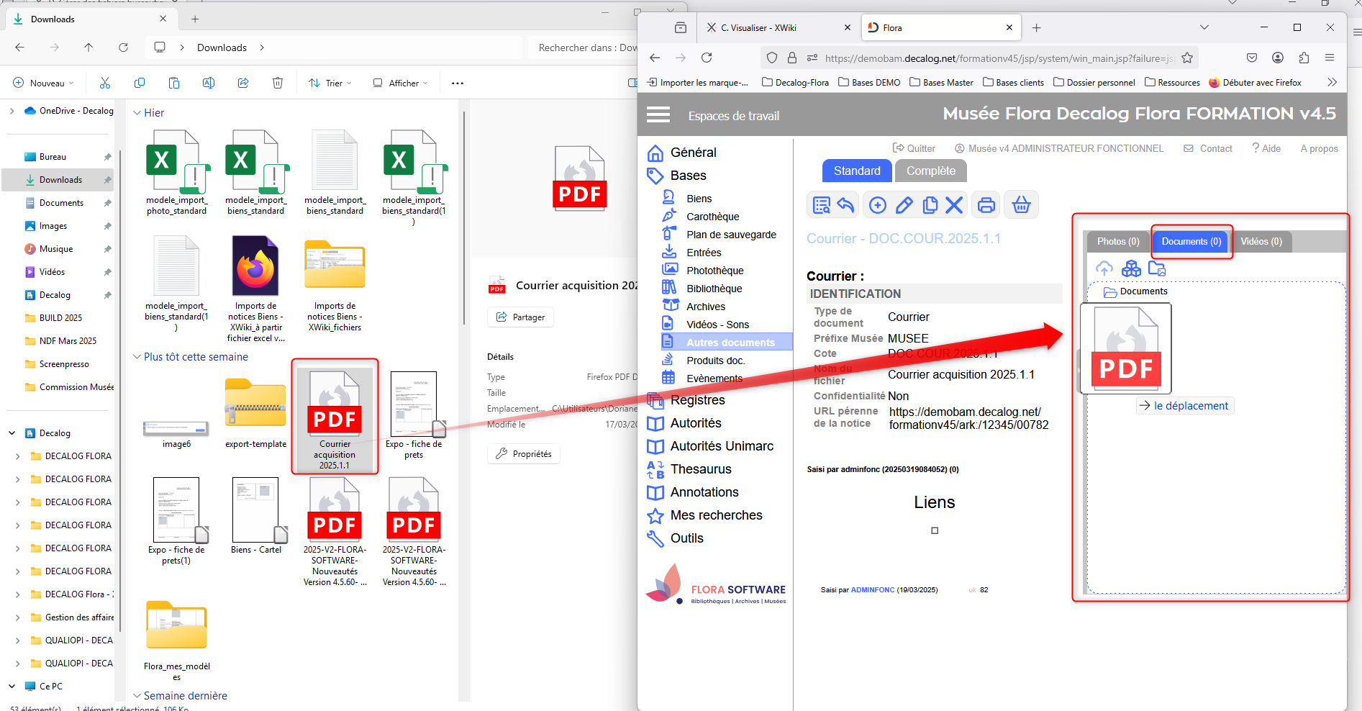Image resolution: width=1362 pixels, height=711 pixels.
Task: Click the pencil edit record icon
Action: click(904, 205)
